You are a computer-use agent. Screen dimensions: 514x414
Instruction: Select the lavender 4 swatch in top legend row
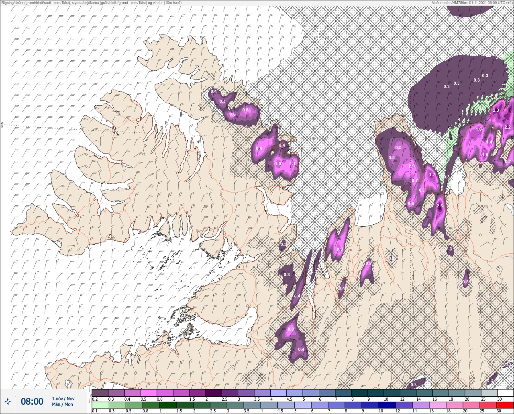click(x=279, y=393)
